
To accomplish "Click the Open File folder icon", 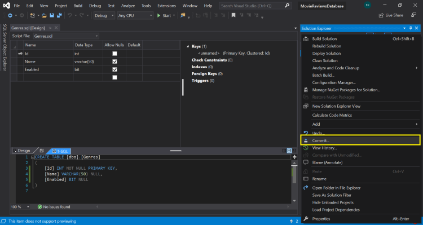I will tap(44, 16).
